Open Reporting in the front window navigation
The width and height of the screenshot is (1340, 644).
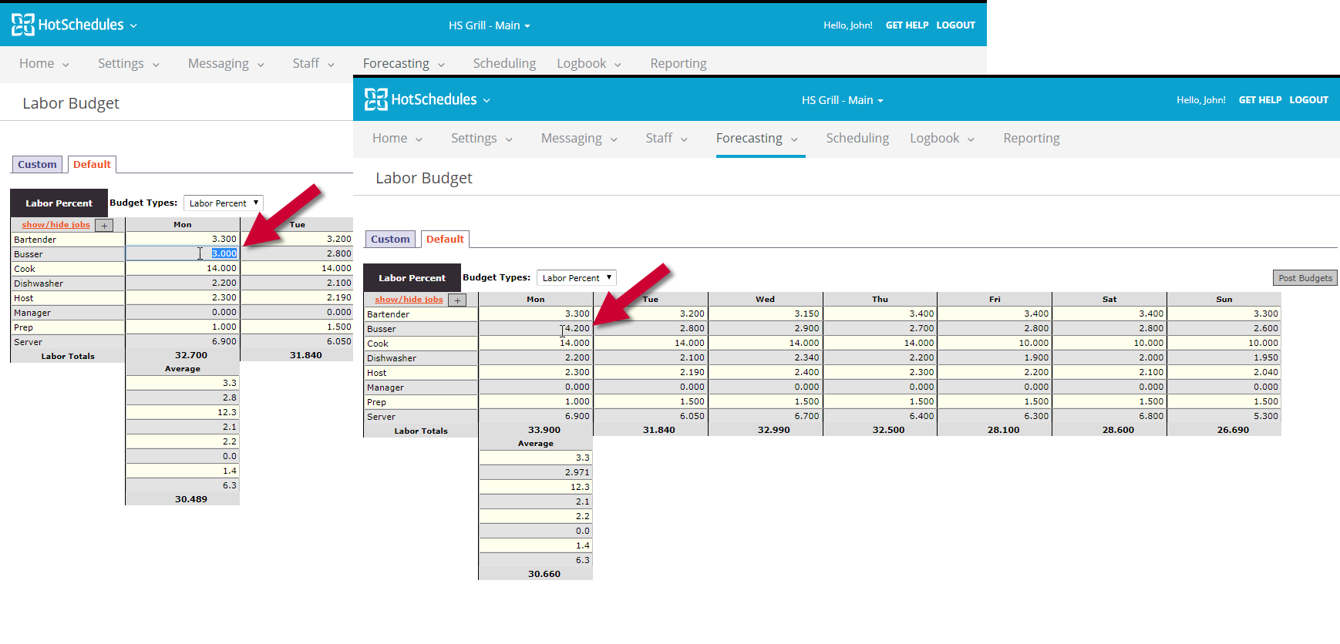coord(1032,139)
